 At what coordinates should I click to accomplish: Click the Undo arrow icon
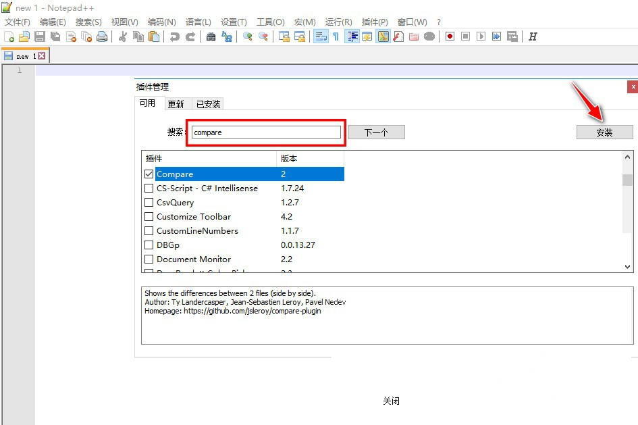click(x=175, y=36)
